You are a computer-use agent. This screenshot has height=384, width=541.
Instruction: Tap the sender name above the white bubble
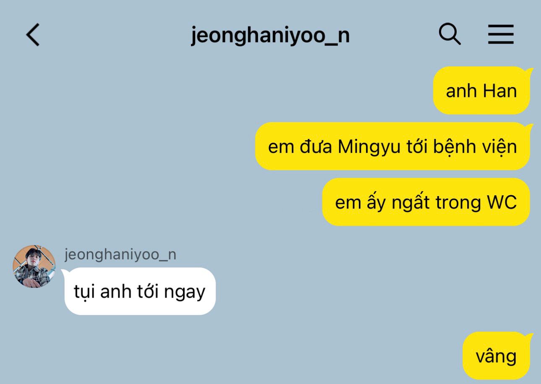[120, 254]
